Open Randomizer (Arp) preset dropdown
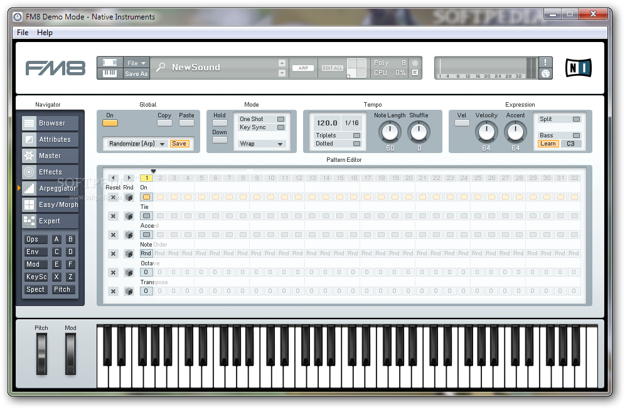This screenshot has height=409, width=625. pyautogui.click(x=136, y=144)
